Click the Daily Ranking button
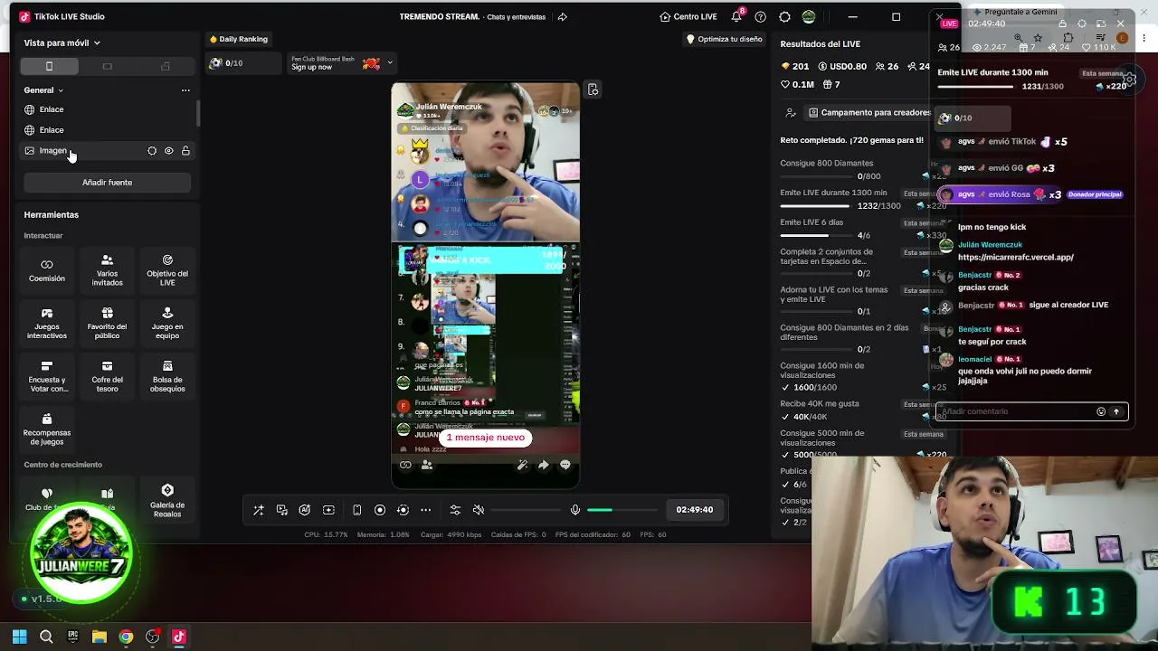Screen dimensions: 1158x651 tap(238, 39)
